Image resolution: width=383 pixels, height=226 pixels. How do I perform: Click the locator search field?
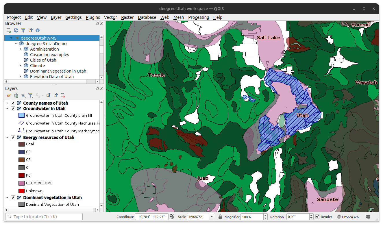43,216
